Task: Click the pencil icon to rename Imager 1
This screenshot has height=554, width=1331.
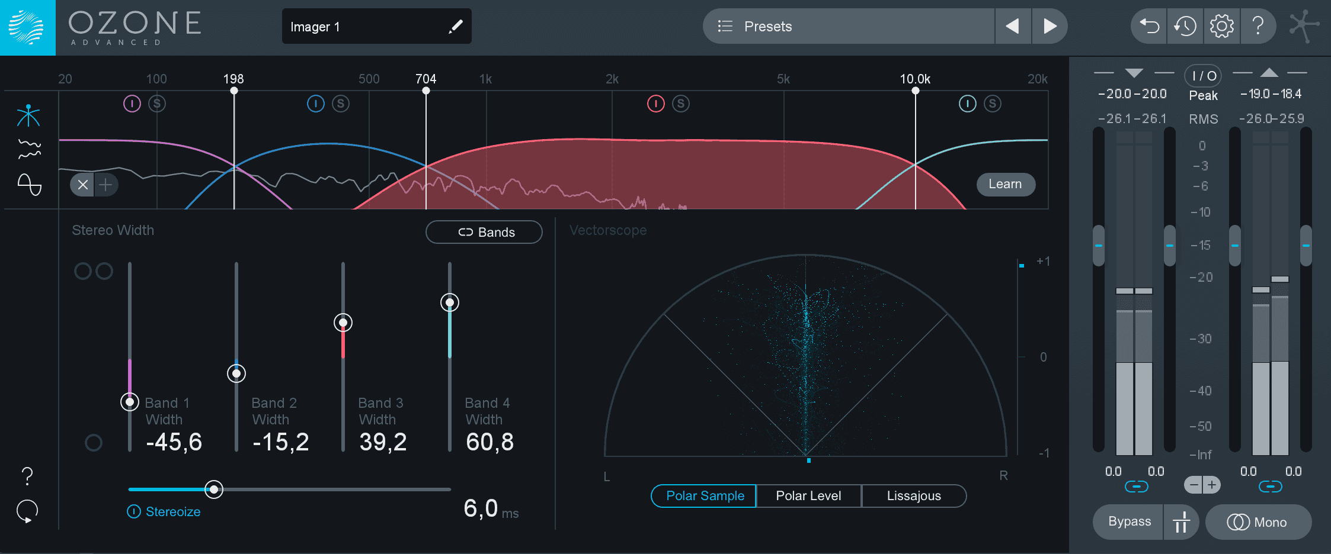Action: coord(455,27)
